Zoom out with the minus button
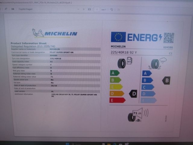This screenshot has width=193, height=145. (x=78, y=9)
